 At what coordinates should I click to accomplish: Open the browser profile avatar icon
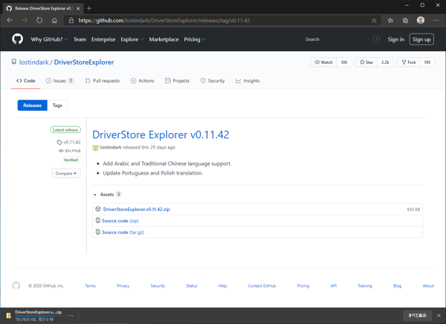[421, 21]
